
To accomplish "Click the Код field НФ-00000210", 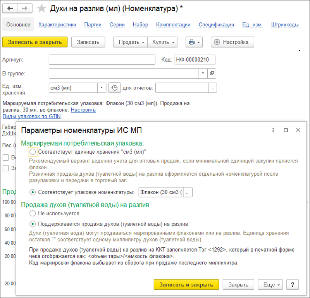I will click(x=195, y=60).
